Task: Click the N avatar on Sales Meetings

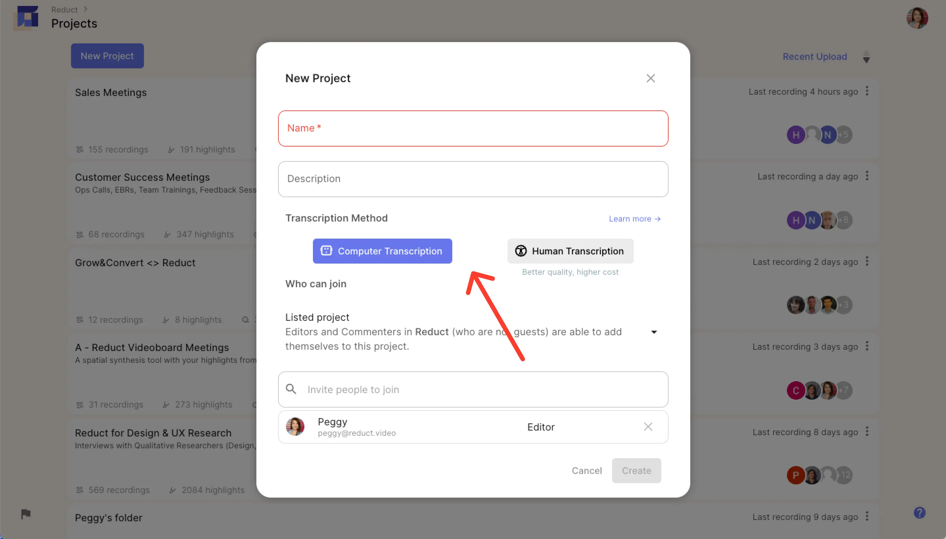Action: pyautogui.click(x=827, y=135)
